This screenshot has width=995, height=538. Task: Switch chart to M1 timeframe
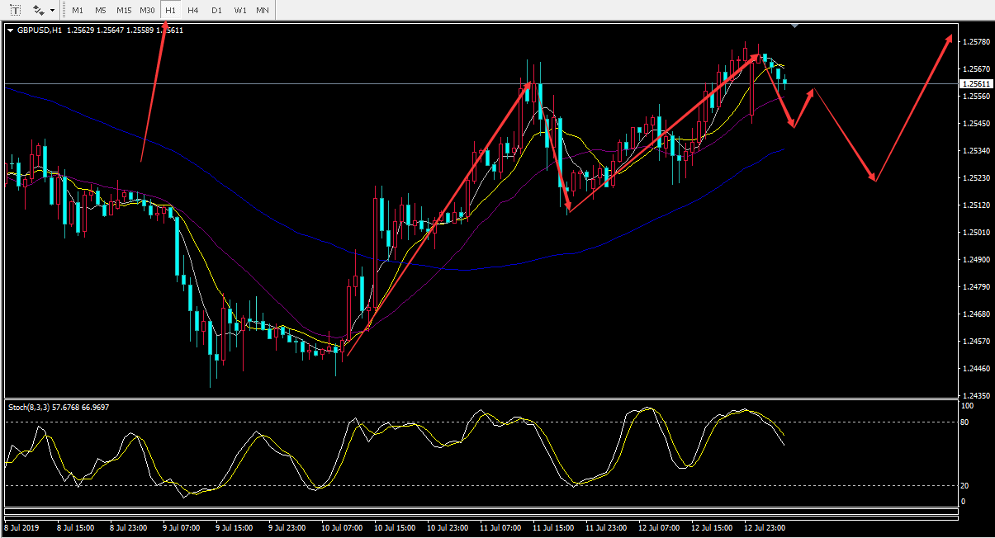point(77,10)
